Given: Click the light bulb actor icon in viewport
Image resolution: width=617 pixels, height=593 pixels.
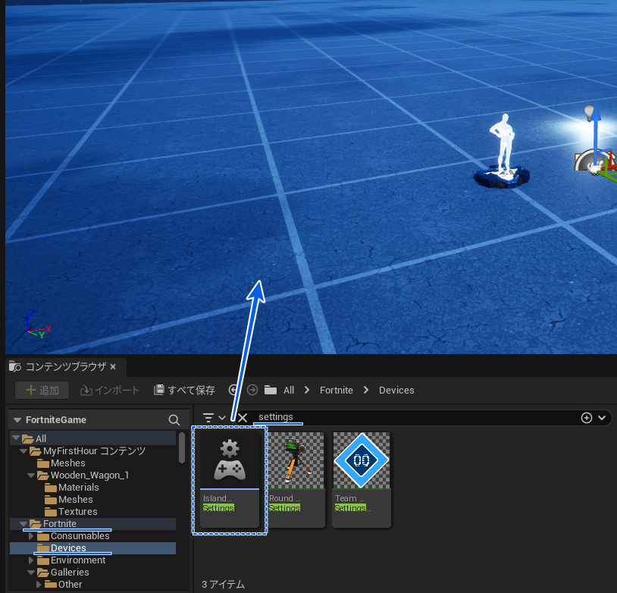Looking at the screenshot, I should [589, 112].
